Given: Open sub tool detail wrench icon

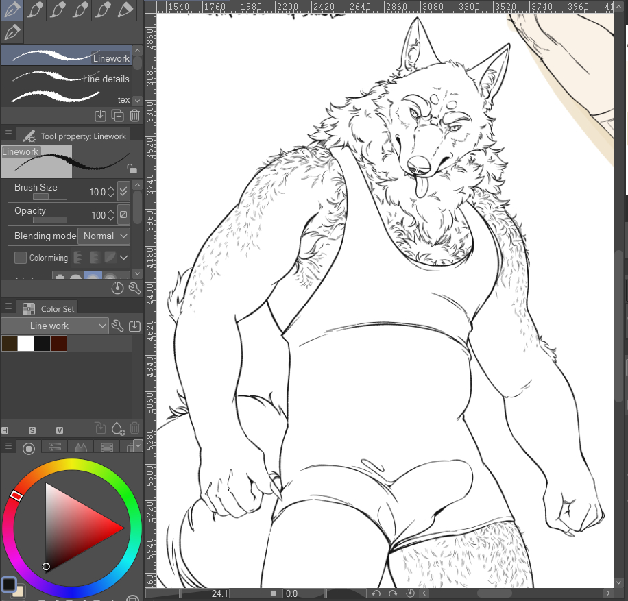Looking at the screenshot, I should point(134,288).
